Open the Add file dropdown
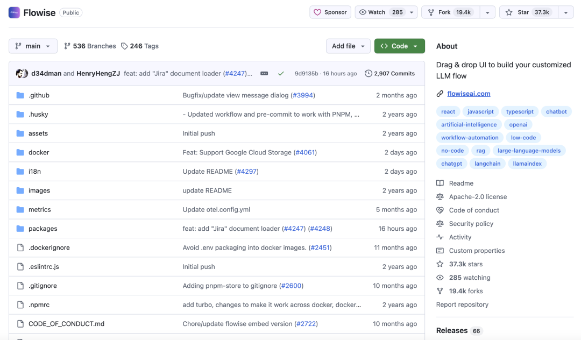The height and width of the screenshot is (340, 581). pos(348,46)
